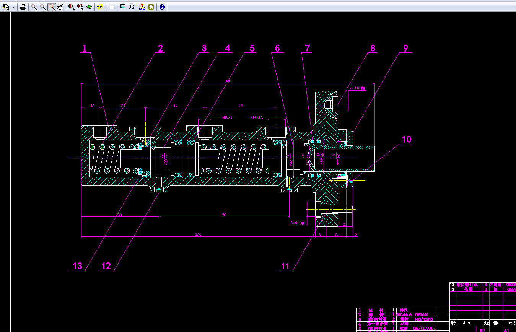Click the home icon in toolbar
Image resolution: width=516 pixels, height=332 pixels.
click(151, 7)
